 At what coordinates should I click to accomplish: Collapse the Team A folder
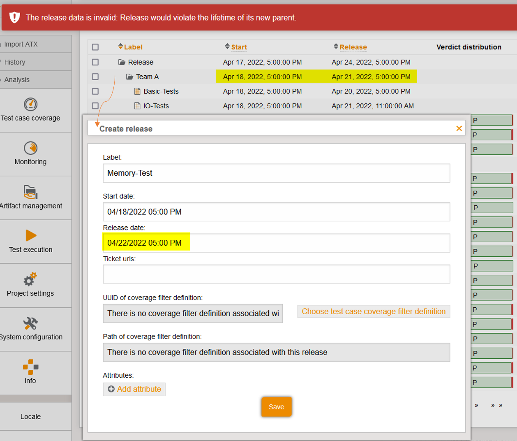(x=130, y=77)
